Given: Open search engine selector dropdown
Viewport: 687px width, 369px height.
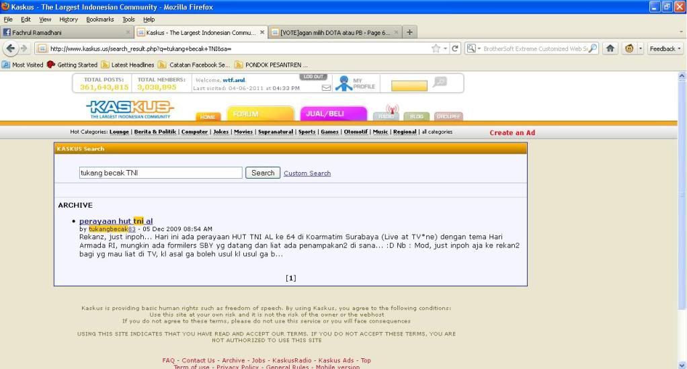Looking at the screenshot, I should click(474, 48).
